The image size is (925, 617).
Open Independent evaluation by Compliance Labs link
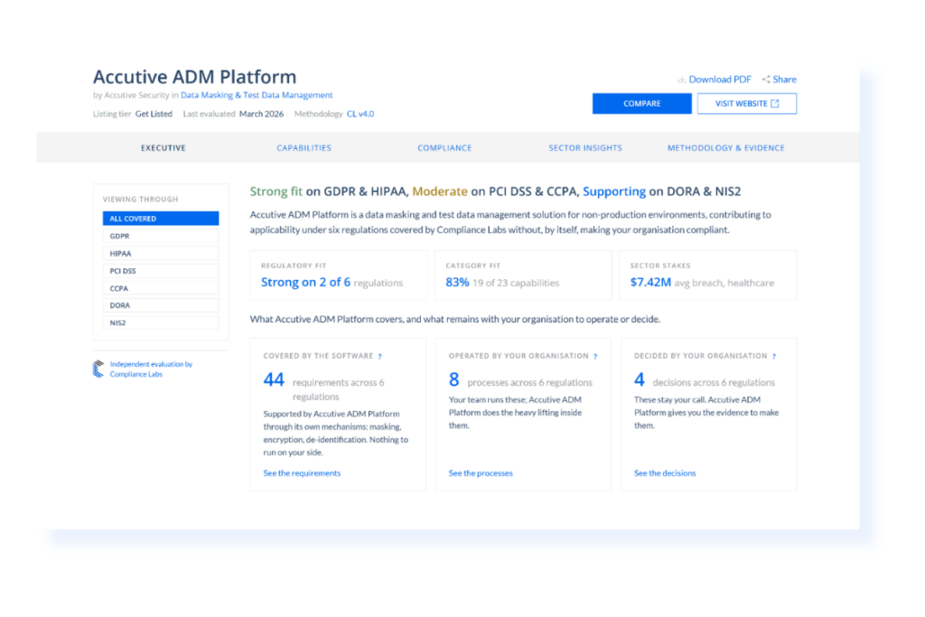point(151,369)
